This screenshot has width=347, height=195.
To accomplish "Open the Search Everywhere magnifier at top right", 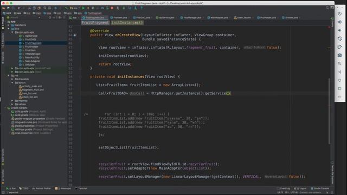I will 327,8.
